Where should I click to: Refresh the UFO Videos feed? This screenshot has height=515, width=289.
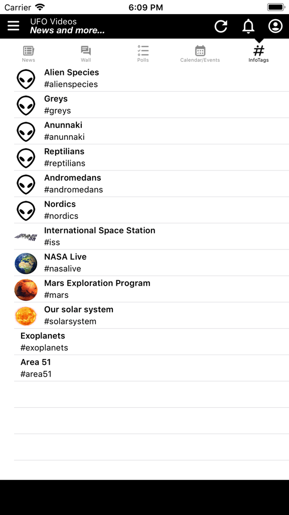click(221, 26)
